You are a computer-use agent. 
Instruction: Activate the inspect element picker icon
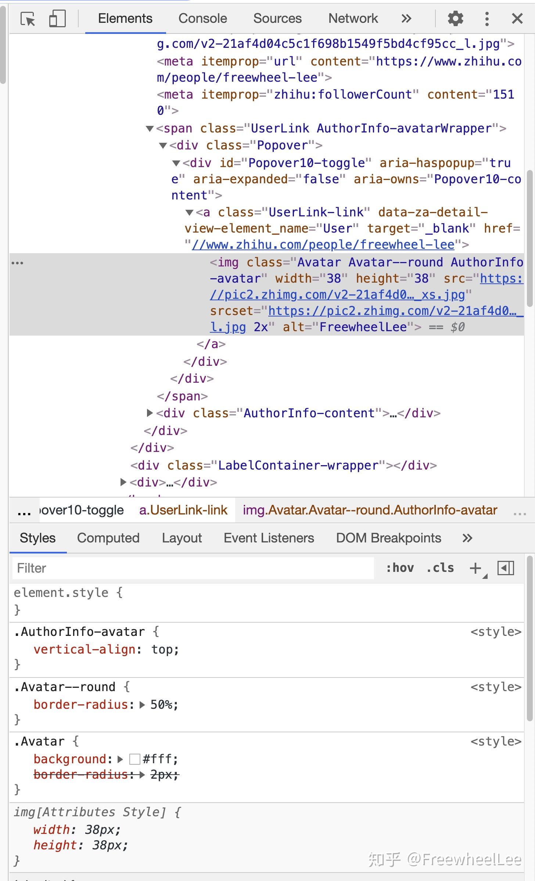point(28,18)
